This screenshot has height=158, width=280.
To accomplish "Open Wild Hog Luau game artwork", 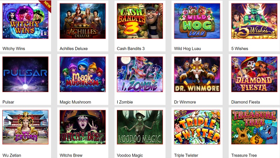I will pos(197,21).
